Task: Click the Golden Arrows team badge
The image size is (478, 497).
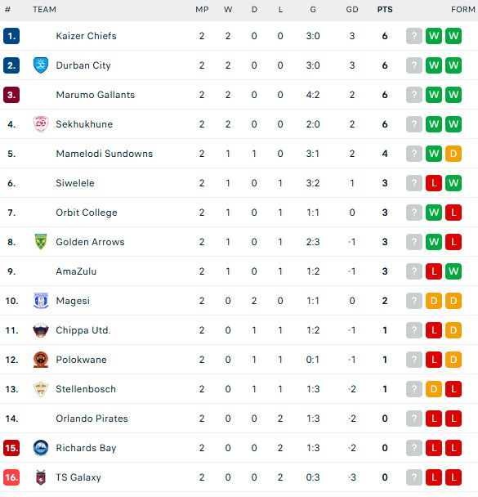Action: (x=41, y=242)
